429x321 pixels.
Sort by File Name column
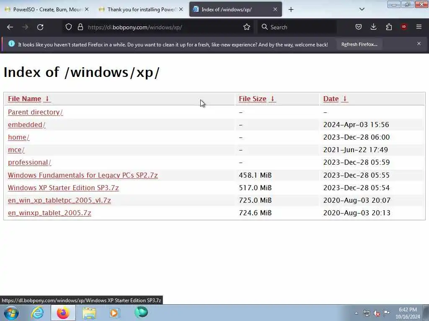(x=29, y=99)
